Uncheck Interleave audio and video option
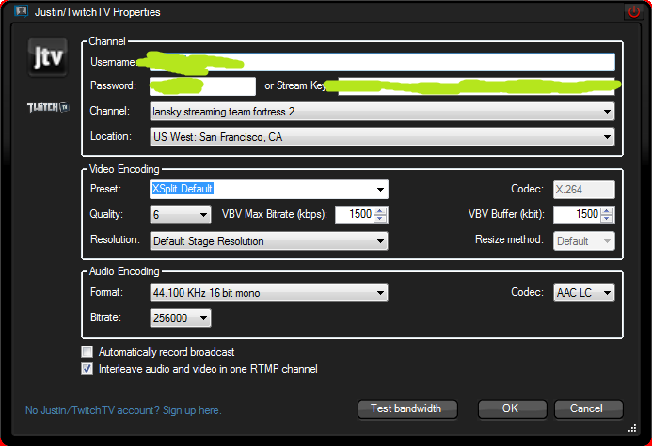Screen dimensions: 652x446 (87, 369)
